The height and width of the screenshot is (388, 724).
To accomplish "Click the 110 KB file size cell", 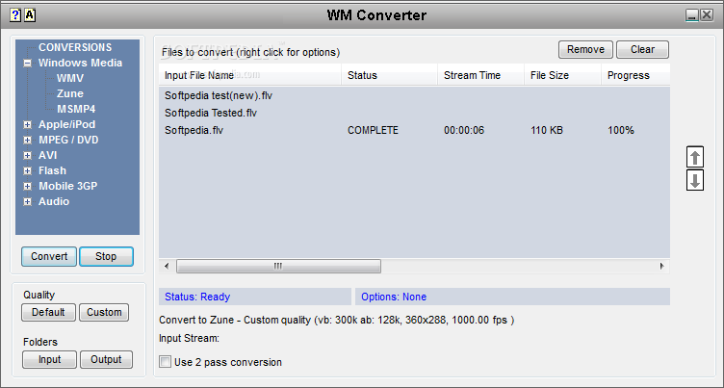I will coord(547,130).
